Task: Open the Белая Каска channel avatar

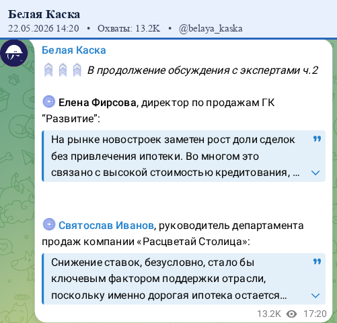Action: (x=14, y=53)
